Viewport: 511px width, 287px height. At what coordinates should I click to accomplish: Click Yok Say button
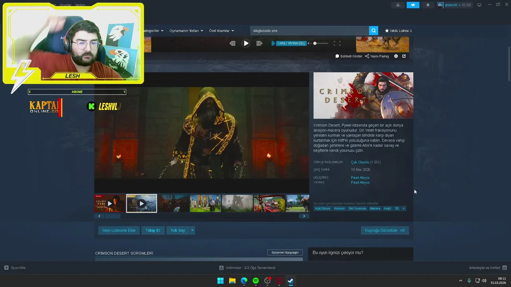178,230
